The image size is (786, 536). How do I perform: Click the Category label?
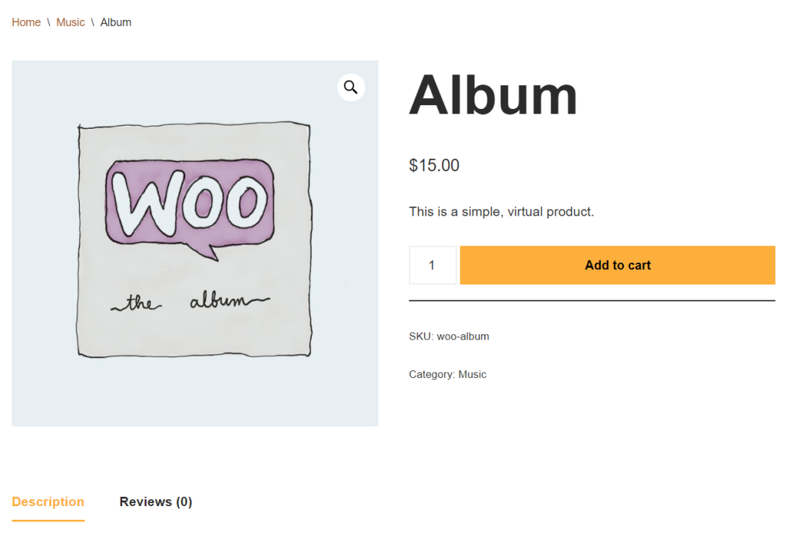tap(430, 374)
